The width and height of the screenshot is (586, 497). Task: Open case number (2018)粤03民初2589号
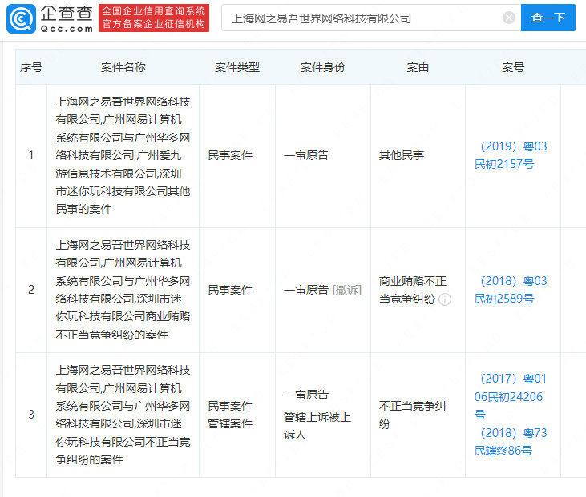click(511, 290)
